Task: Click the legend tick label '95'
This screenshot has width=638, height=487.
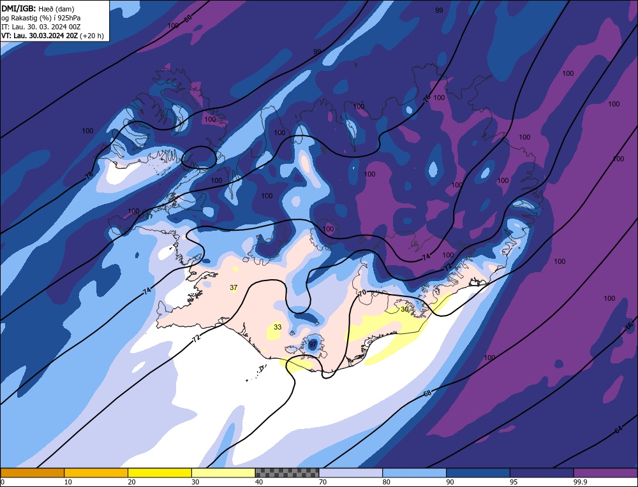Action: pos(514,482)
